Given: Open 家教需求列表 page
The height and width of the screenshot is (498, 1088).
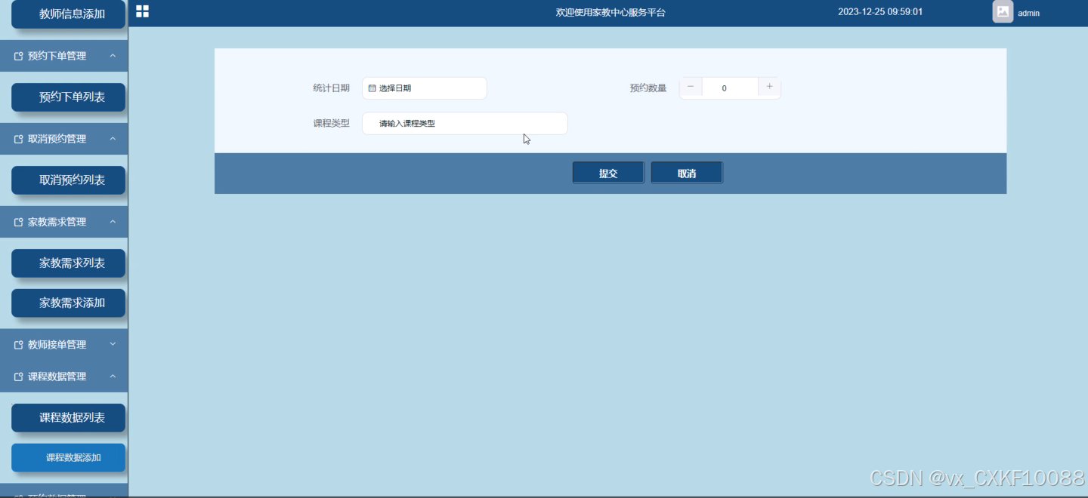Looking at the screenshot, I should pyautogui.click(x=68, y=263).
